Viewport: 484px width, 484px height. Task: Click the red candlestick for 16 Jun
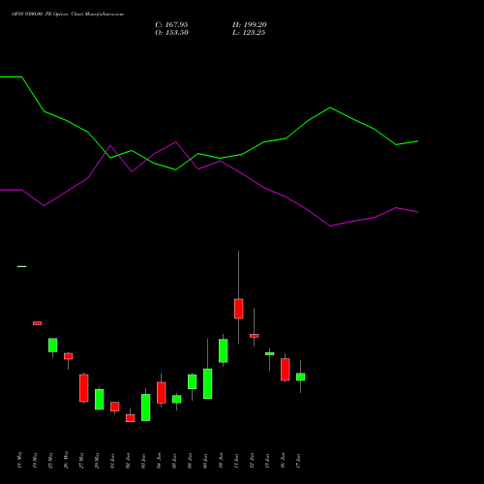[x=286, y=370]
